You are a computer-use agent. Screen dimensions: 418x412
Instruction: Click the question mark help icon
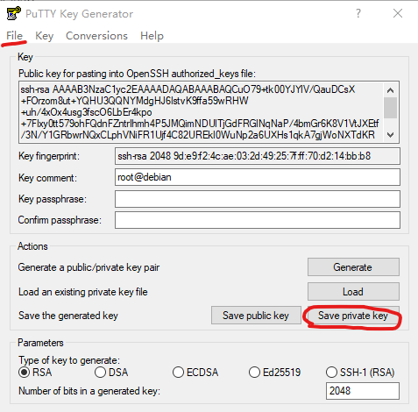358,13
